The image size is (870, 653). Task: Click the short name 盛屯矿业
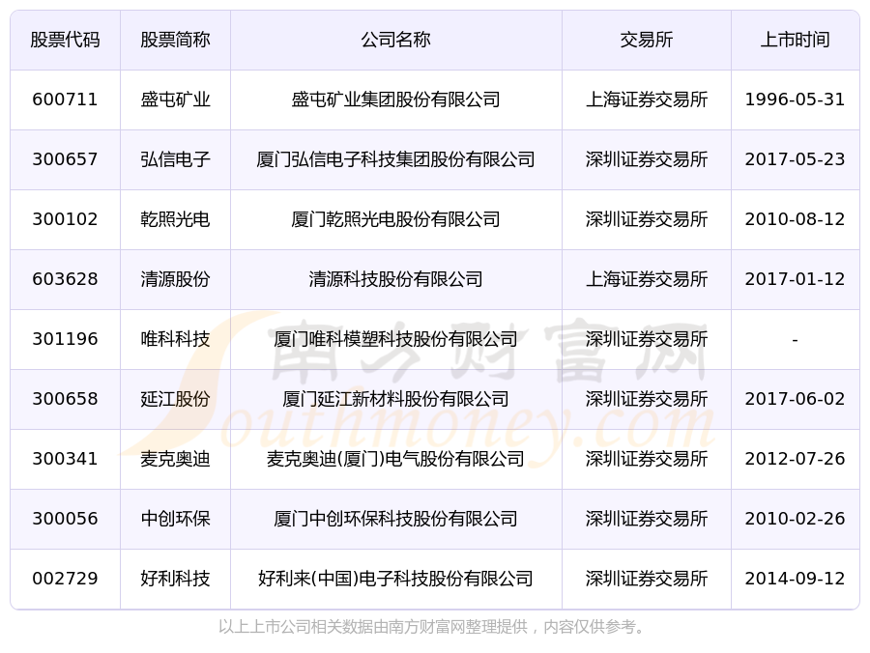(175, 99)
